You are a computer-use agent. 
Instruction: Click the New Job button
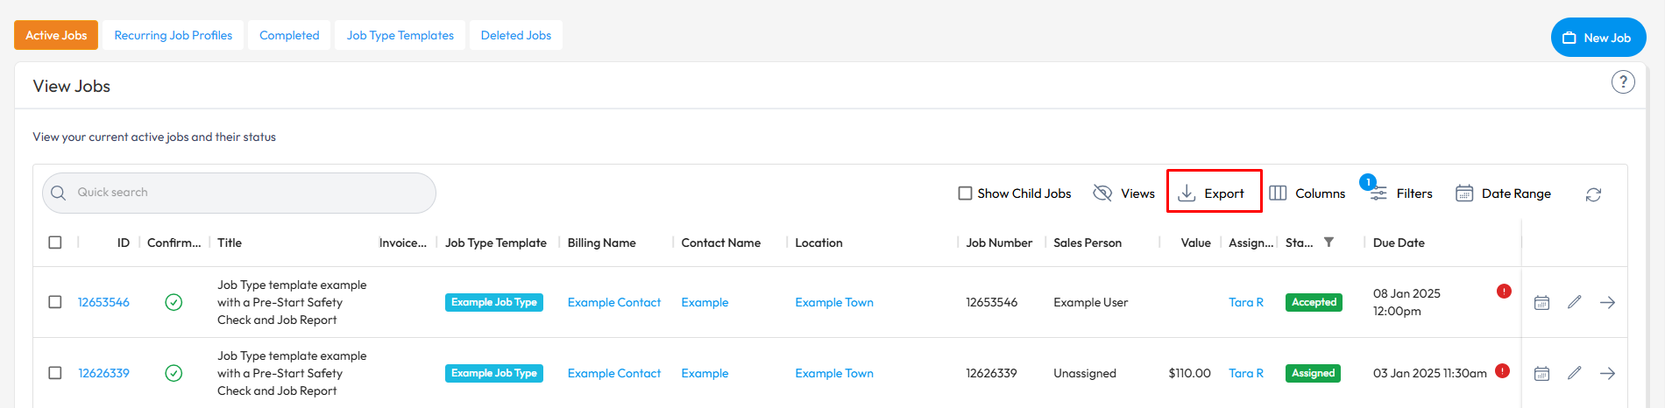pyautogui.click(x=1598, y=38)
